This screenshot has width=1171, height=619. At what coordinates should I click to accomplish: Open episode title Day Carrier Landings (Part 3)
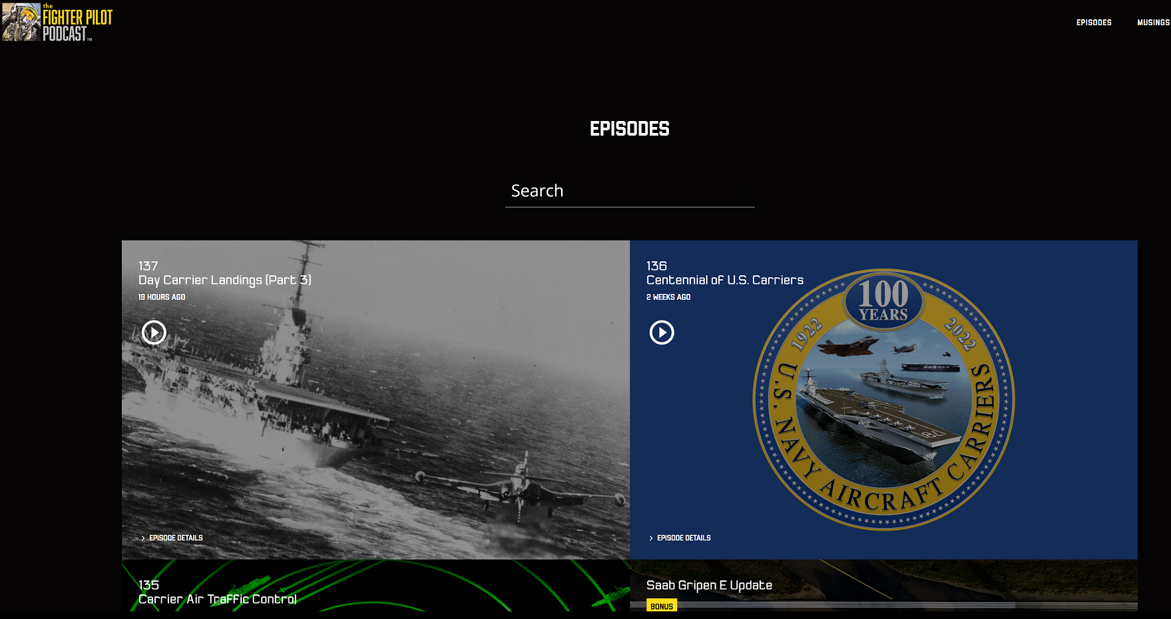coord(226,280)
